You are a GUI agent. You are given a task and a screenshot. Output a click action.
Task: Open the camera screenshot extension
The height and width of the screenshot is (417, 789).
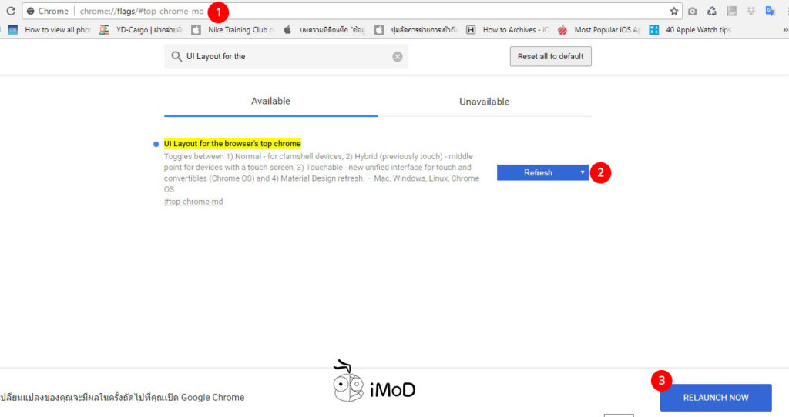pos(693,11)
